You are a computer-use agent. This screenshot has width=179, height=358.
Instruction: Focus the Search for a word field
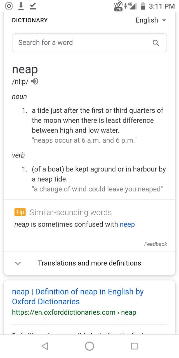coord(81,43)
